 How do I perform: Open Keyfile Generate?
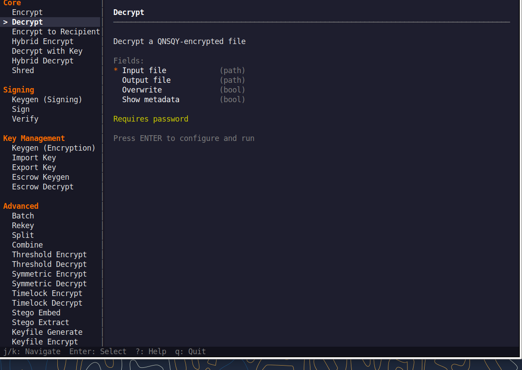[47, 332]
